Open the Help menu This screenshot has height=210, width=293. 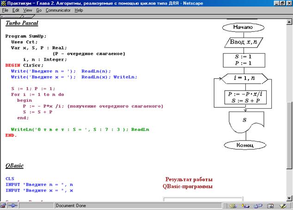click(79, 10)
